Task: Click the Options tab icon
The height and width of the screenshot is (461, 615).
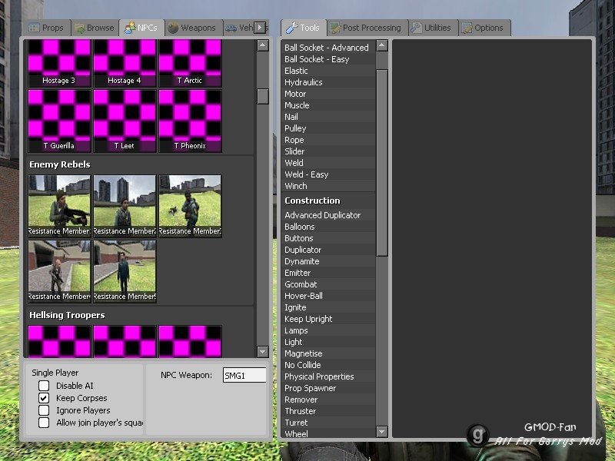Action: [x=467, y=28]
